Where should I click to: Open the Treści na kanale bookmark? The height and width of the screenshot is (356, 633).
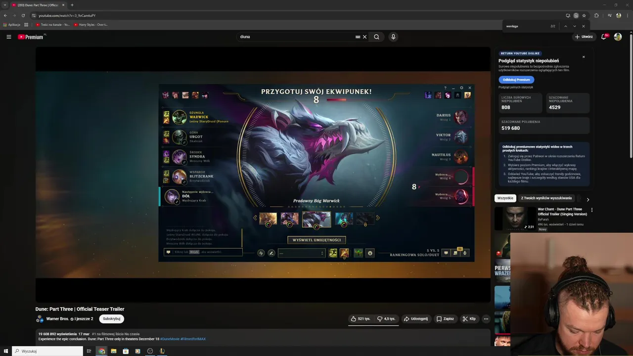click(53, 25)
